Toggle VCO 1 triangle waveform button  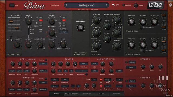coord(41,17)
